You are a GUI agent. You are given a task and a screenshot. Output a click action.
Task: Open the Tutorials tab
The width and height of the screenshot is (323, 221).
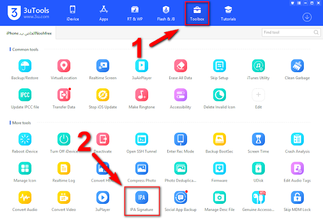click(x=228, y=13)
